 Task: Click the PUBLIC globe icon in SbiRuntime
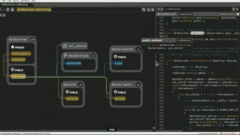[x=12, y=70]
